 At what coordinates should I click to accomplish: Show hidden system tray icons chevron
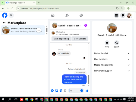coord(115,99)
